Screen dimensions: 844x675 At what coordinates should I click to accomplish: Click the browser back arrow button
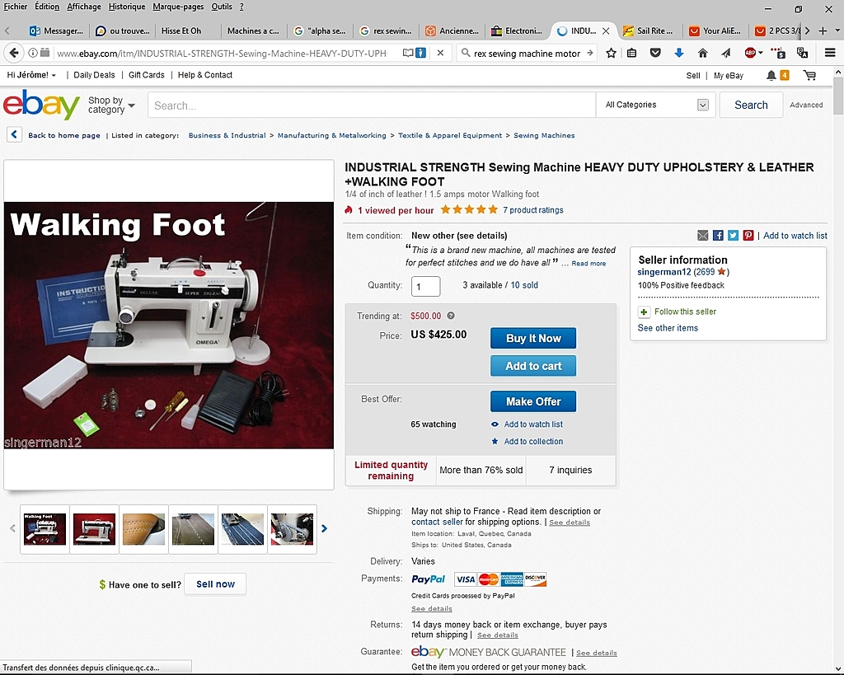click(x=14, y=53)
